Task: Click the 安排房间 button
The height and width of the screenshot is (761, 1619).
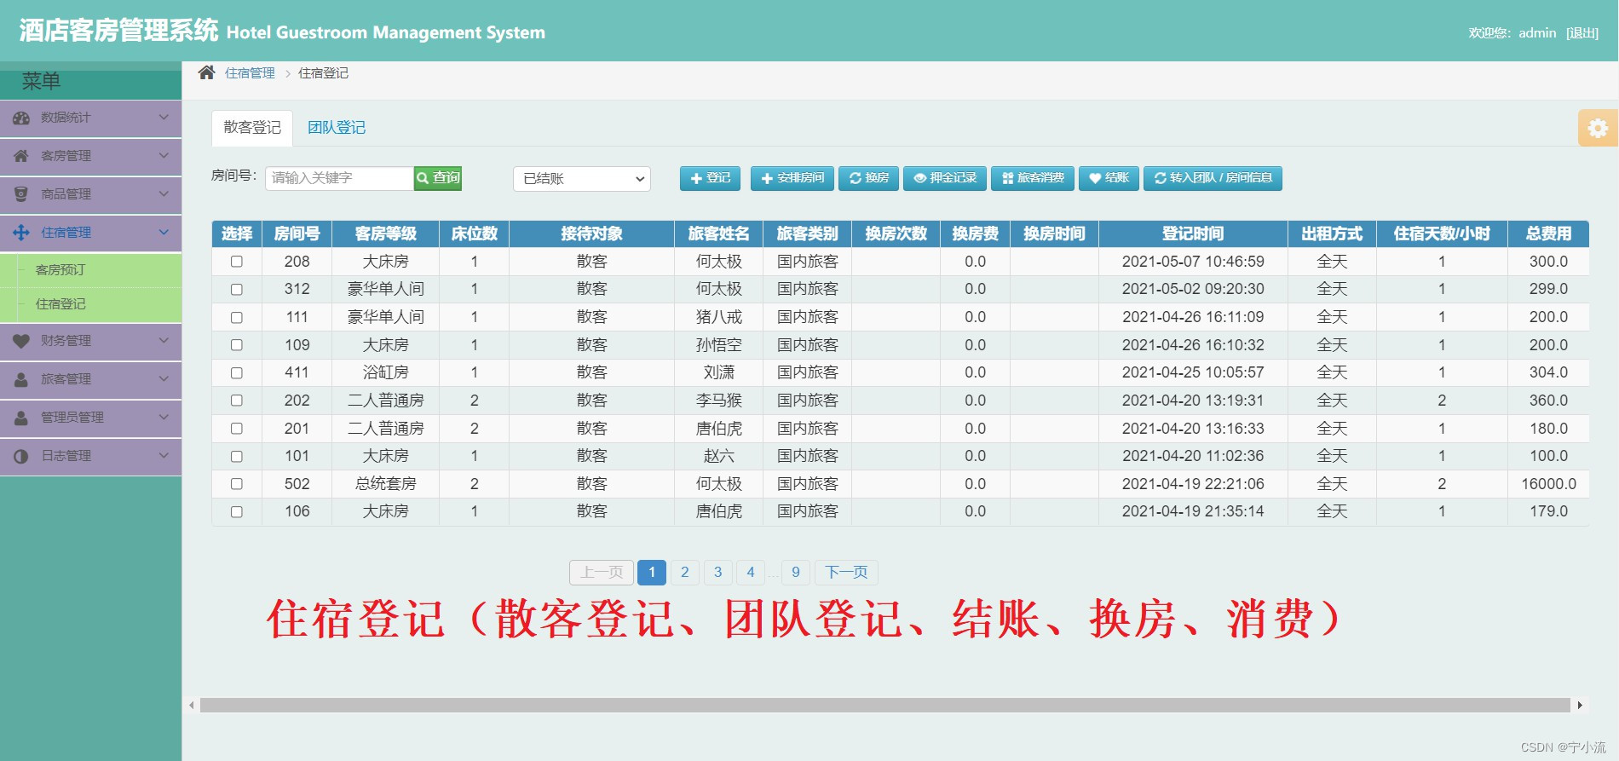Action: (792, 178)
